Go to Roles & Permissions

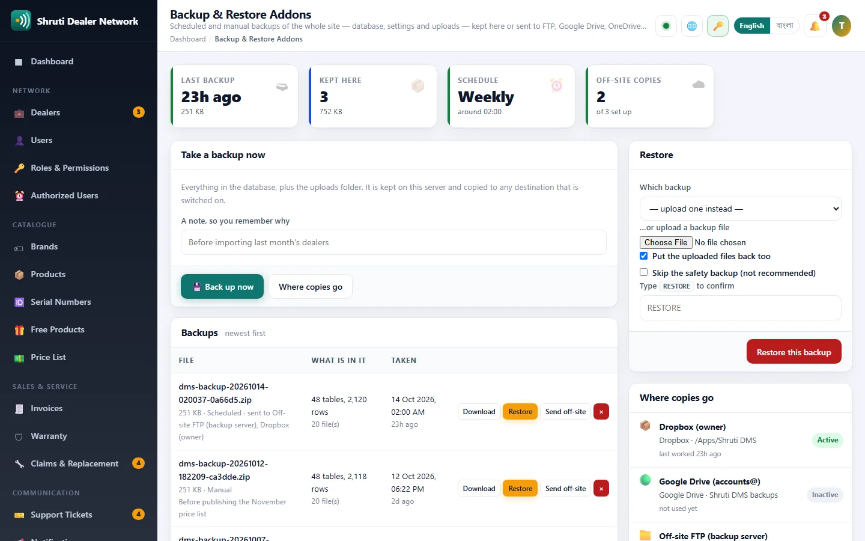(79, 168)
